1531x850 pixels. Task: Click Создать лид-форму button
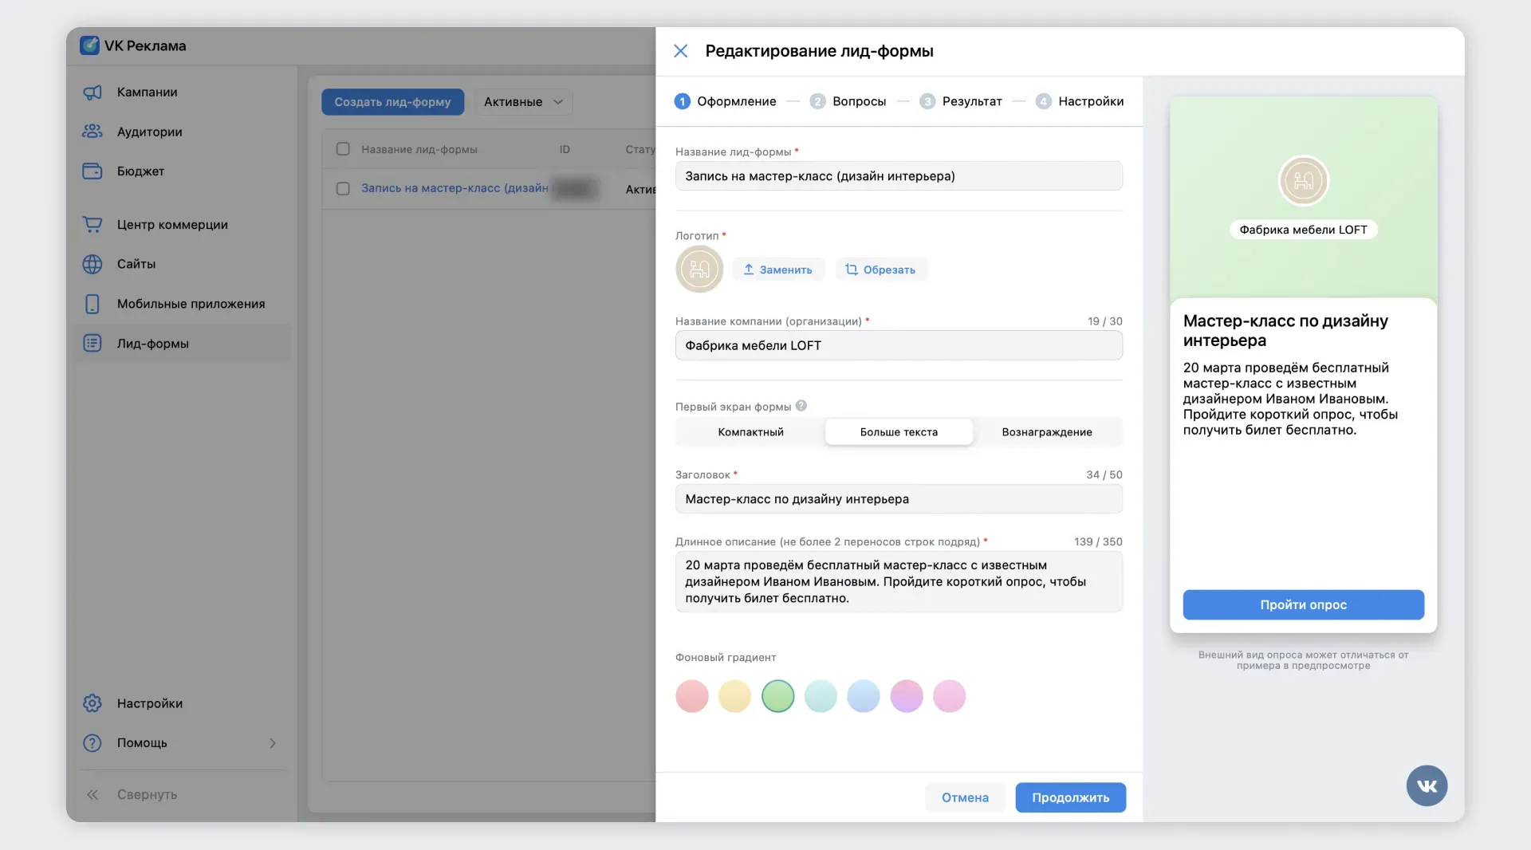pyautogui.click(x=392, y=102)
